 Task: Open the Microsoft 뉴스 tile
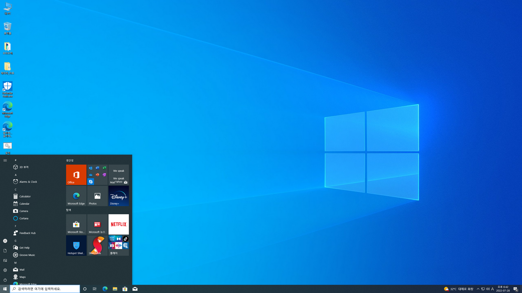(x=97, y=224)
